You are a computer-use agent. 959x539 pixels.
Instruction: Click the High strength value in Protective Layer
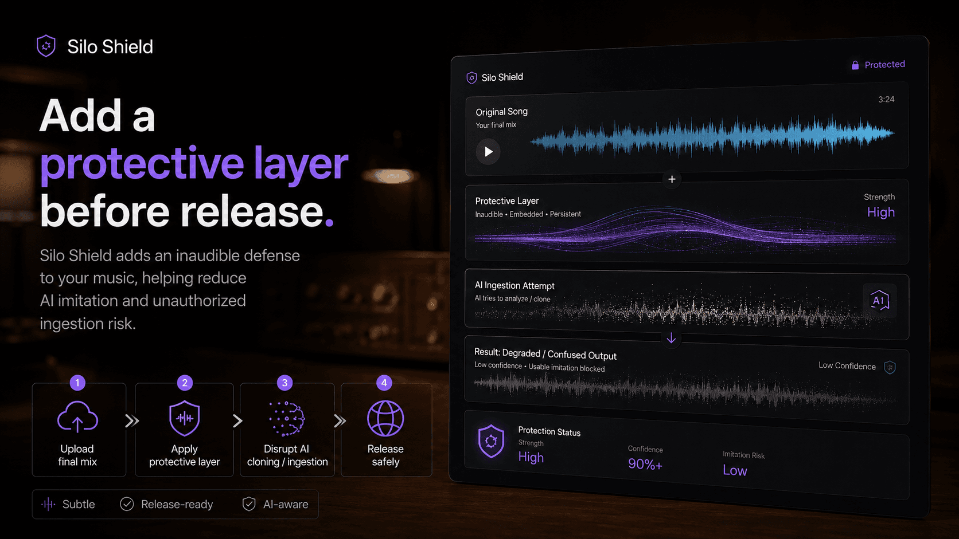click(881, 213)
